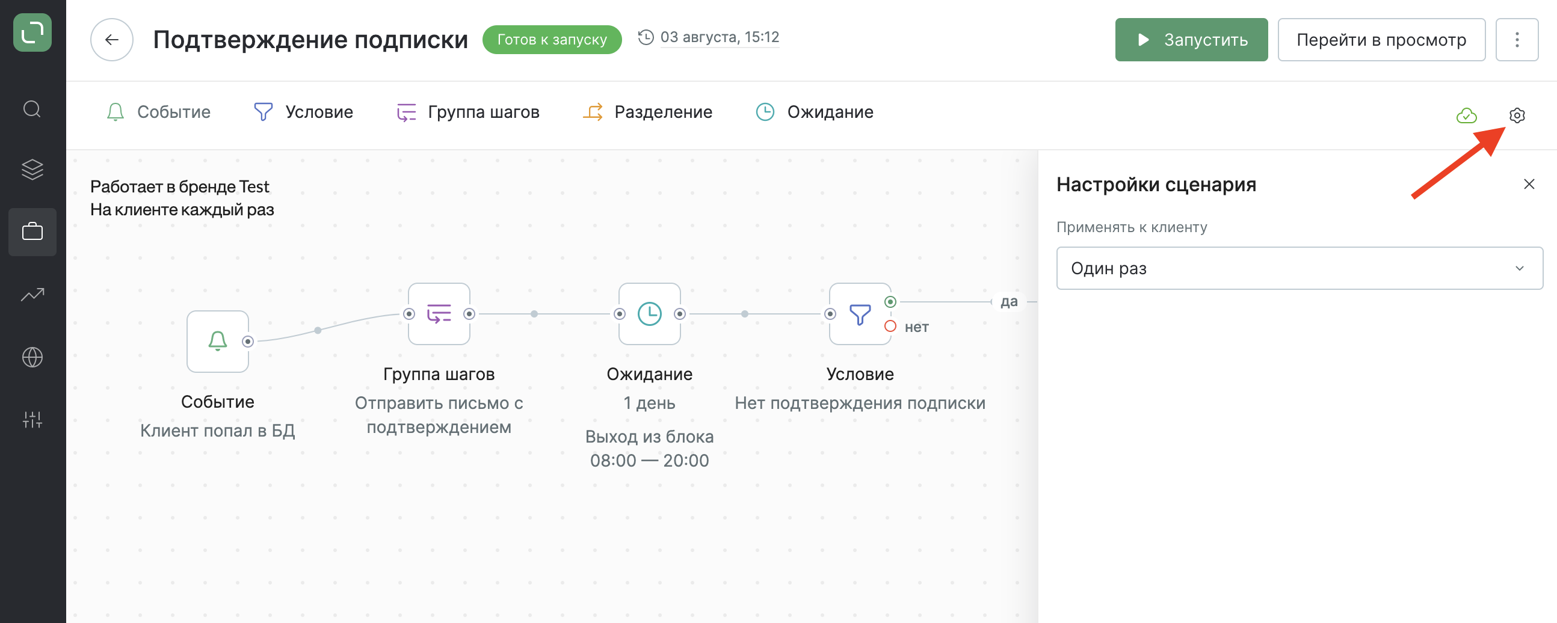Viewport: 1557px width, 623px height.
Task: Open the analytics trend-line sidebar icon
Action: tap(32, 294)
